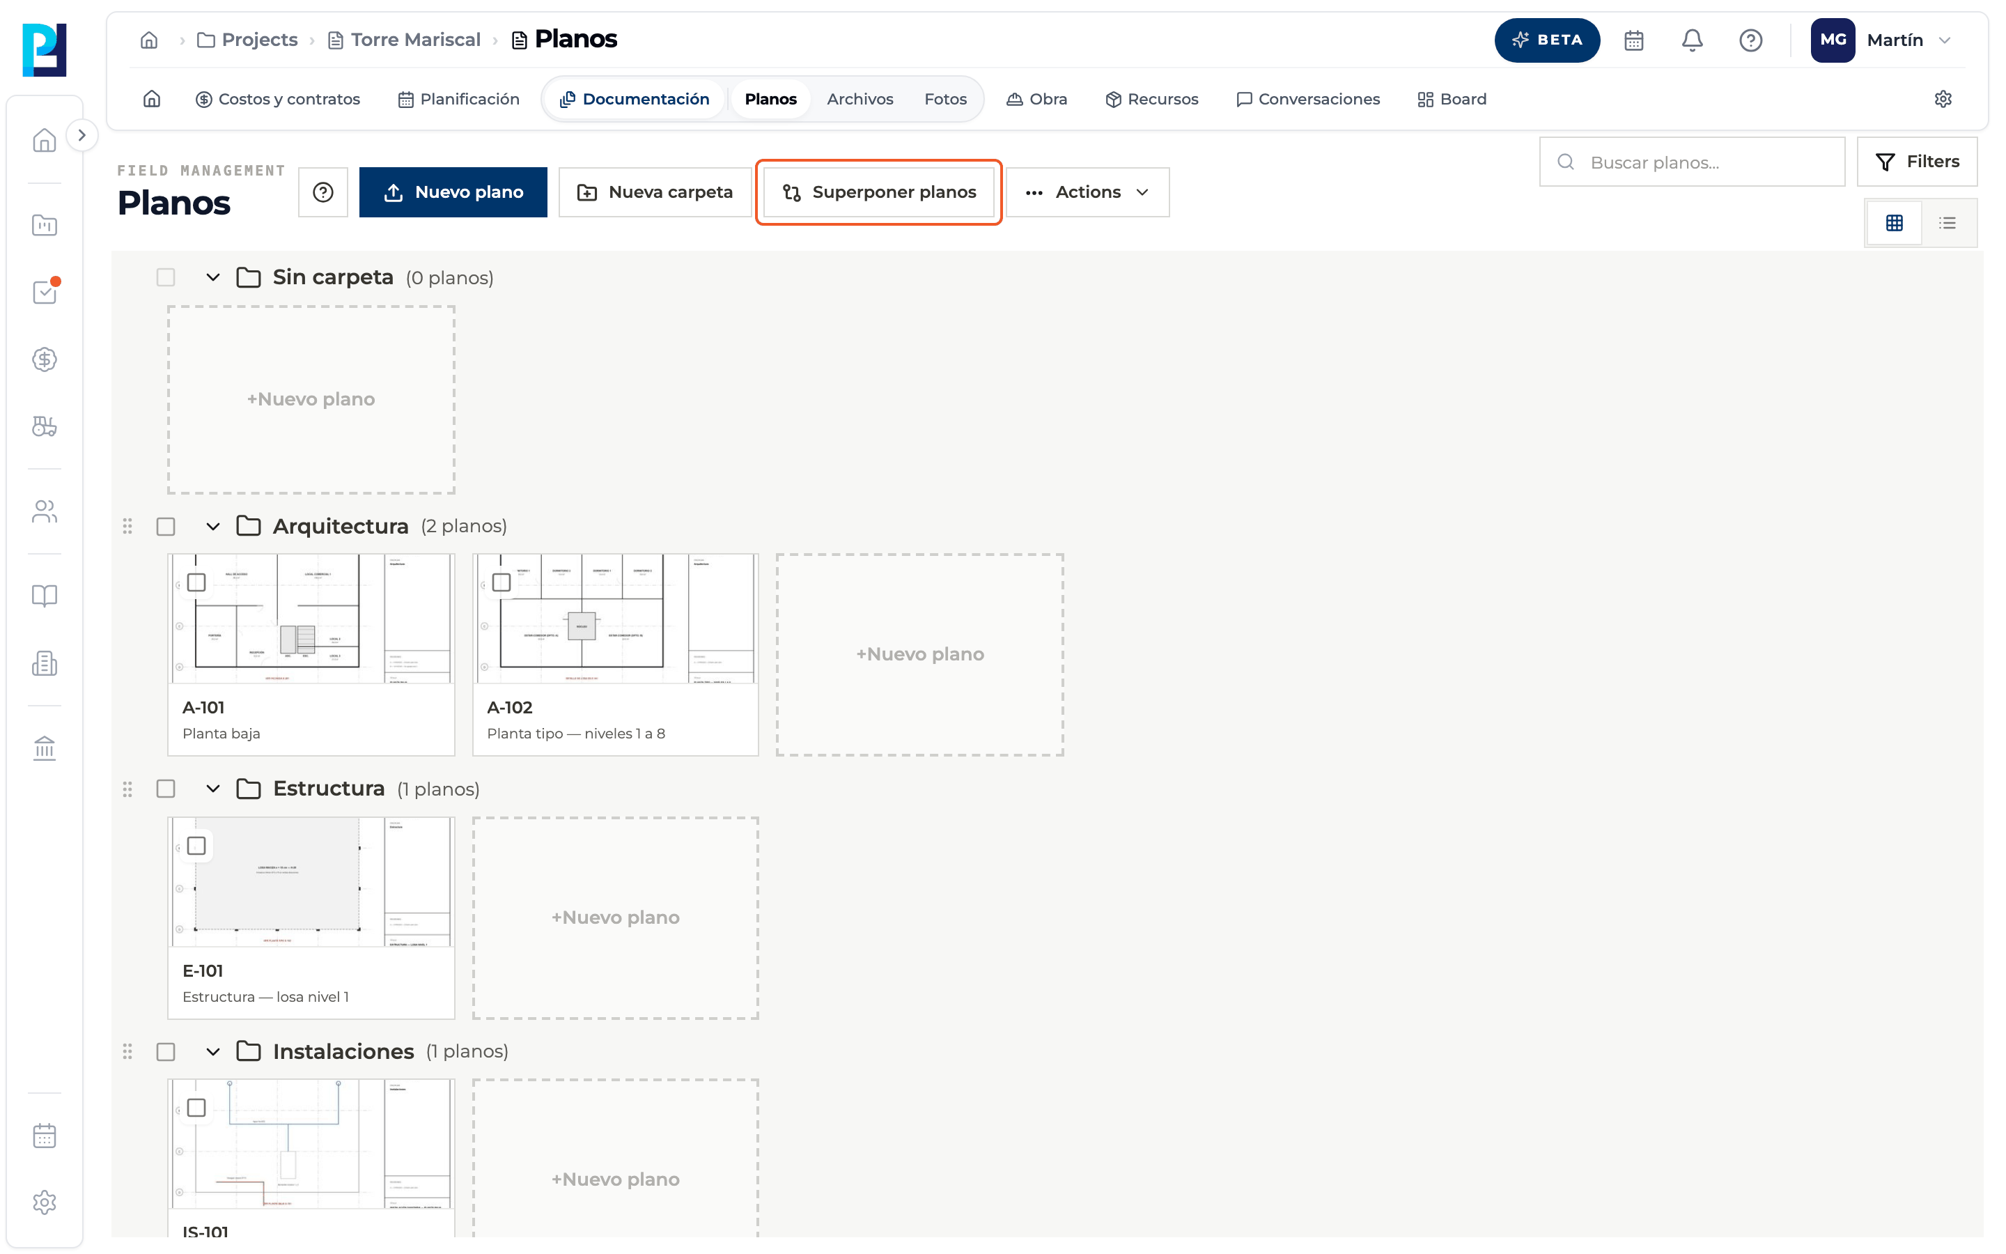Click the help question mark beside Planos title
The image size is (2006, 1254).
pos(323,192)
